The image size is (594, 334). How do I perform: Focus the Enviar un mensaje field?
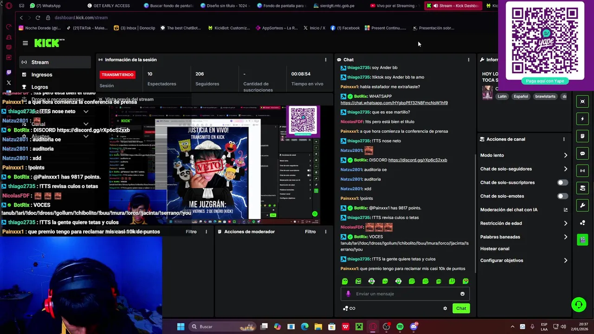coord(406,294)
